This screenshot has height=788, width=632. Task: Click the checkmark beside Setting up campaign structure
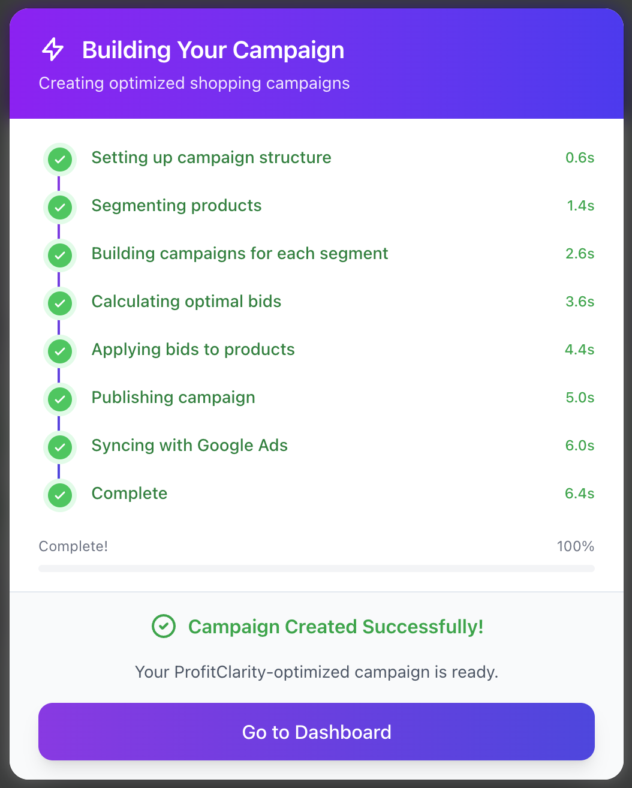[x=59, y=159]
